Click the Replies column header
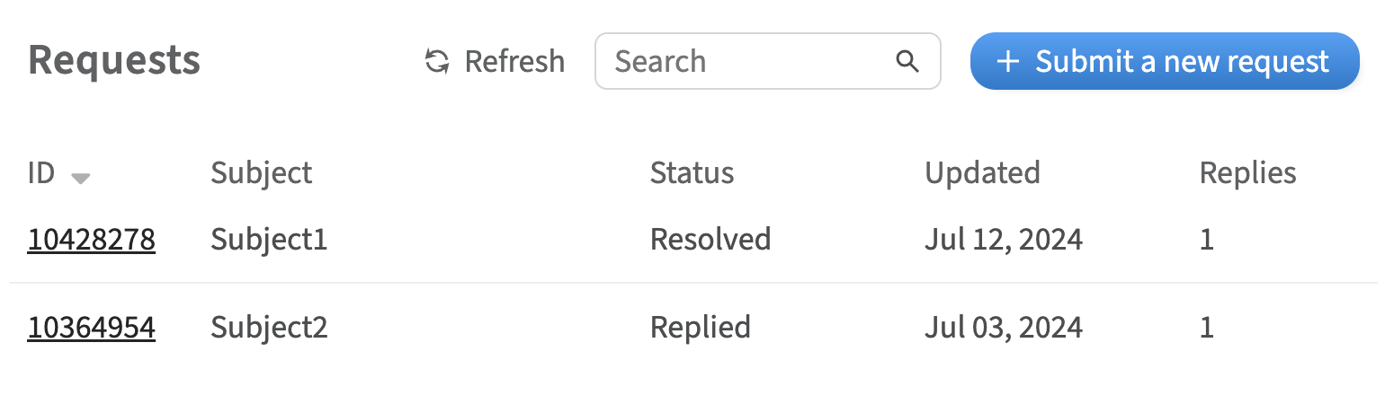The height and width of the screenshot is (404, 1394). 1247,172
